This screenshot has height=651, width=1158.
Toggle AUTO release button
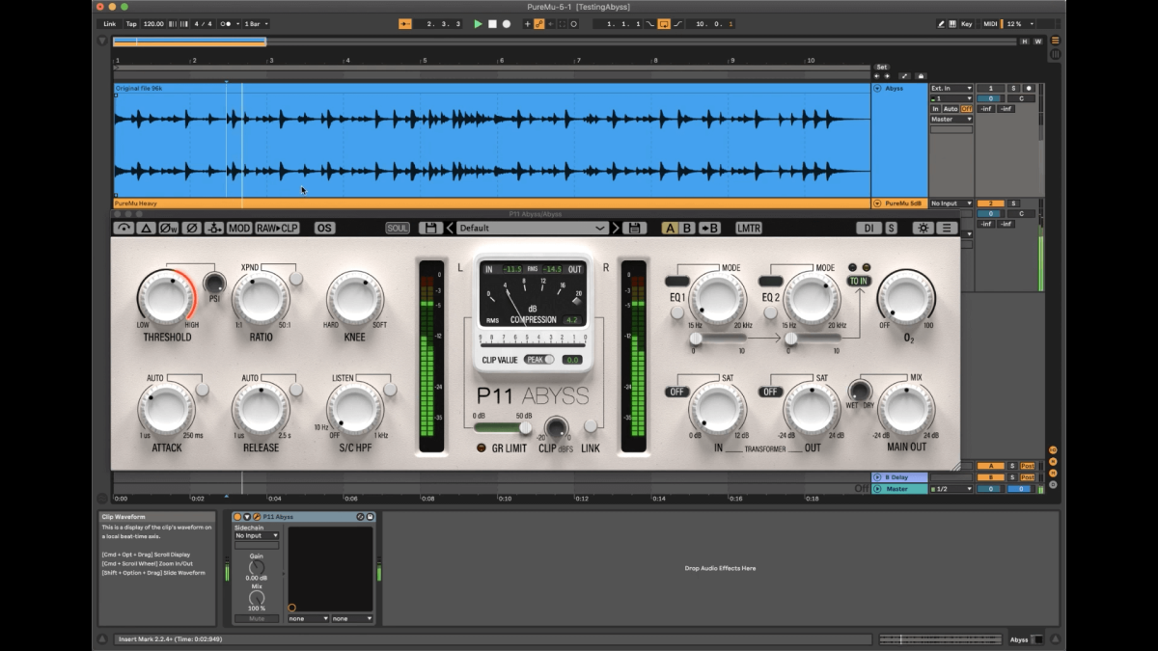(x=296, y=390)
